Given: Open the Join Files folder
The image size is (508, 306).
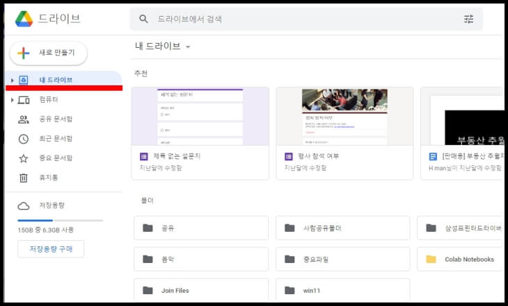Looking at the screenshot, I should point(201,290).
